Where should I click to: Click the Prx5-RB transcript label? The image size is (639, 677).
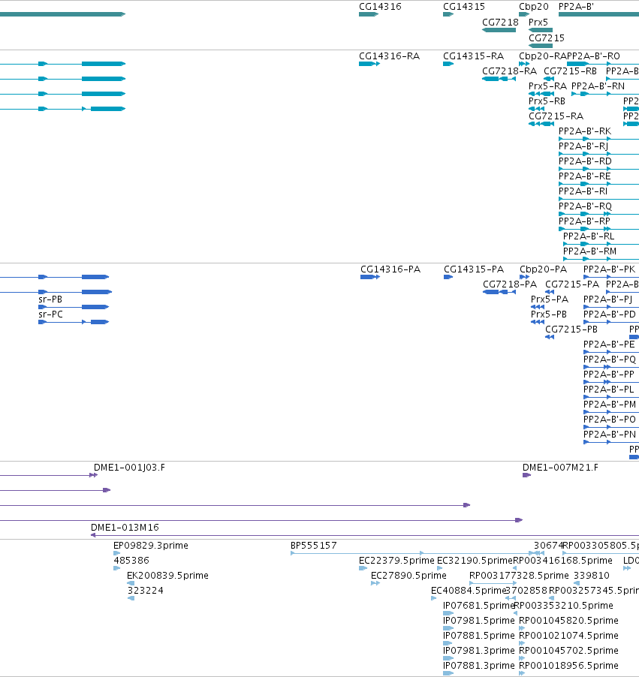point(547,101)
